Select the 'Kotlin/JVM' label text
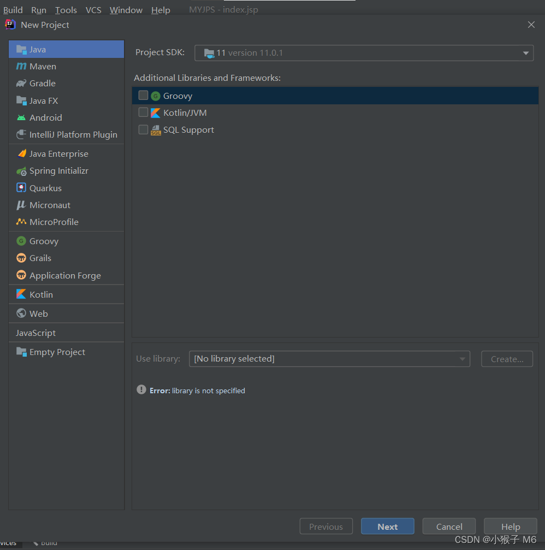 click(185, 113)
